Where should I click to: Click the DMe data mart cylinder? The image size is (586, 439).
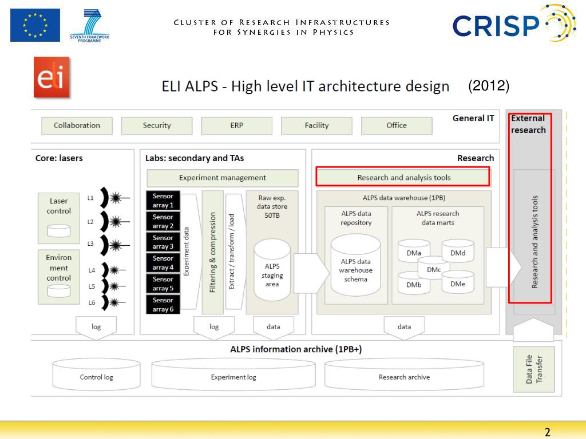458,282
